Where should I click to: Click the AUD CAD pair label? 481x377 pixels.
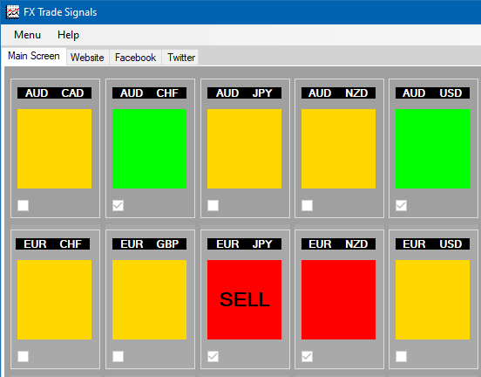pyautogui.click(x=54, y=93)
